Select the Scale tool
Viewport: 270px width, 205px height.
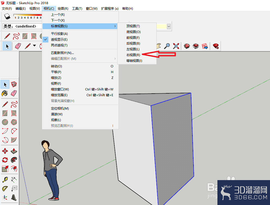pyautogui.click(x=5, y=169)
